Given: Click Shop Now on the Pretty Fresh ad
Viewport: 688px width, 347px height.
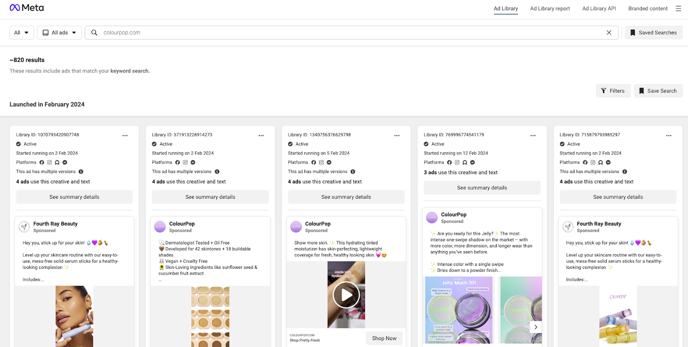Looking at the screenshot, I should [x=384, y=338].
